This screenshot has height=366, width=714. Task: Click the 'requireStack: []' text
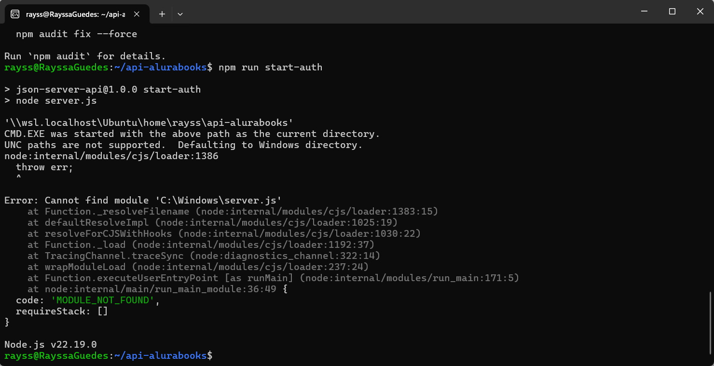(62, 312)
